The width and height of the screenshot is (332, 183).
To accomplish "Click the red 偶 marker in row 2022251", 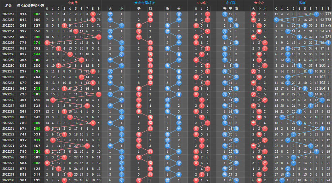I will [x=150, y=14].
